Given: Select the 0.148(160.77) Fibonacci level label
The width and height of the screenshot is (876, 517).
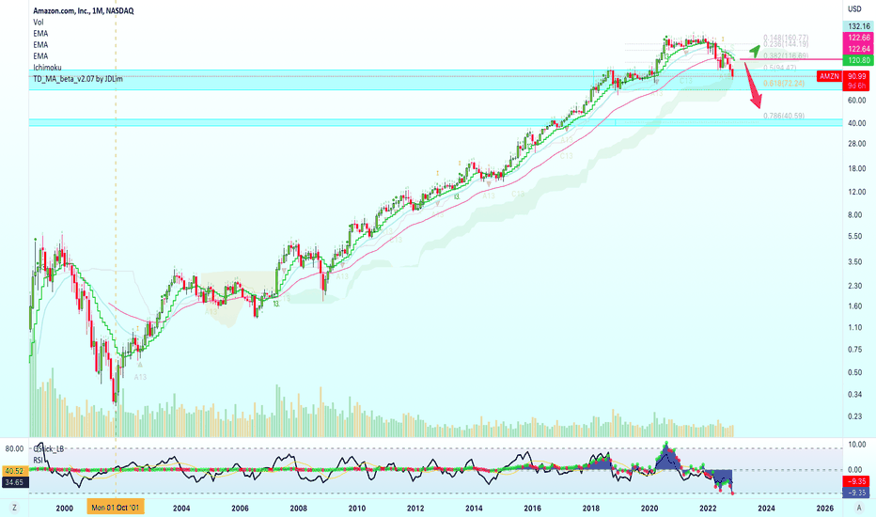Looking at the screenshot, I should click(786, 38).
